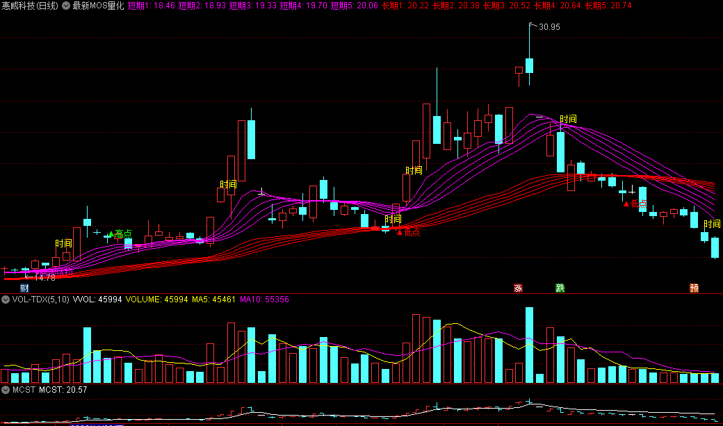
Task: Click the 预 forecast marker icon
Action: (694, 288)
